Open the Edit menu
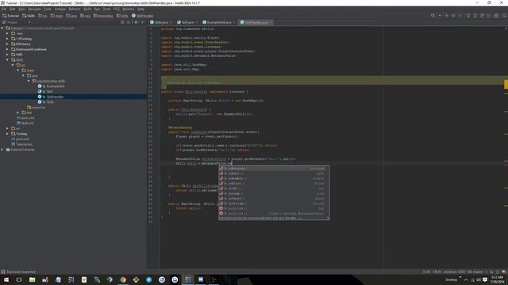This screenshot has width=508, height=285. coord(13,9)
